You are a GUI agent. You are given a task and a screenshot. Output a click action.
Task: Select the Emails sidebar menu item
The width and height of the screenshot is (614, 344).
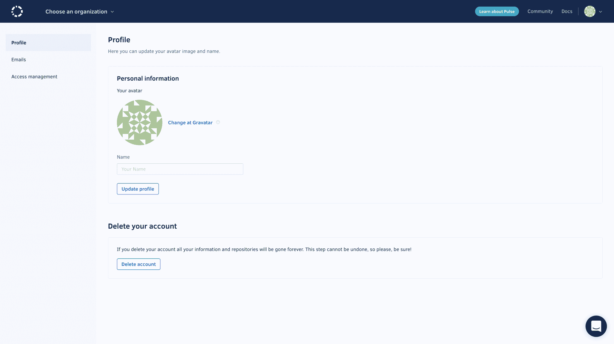[x=19, y=59]
